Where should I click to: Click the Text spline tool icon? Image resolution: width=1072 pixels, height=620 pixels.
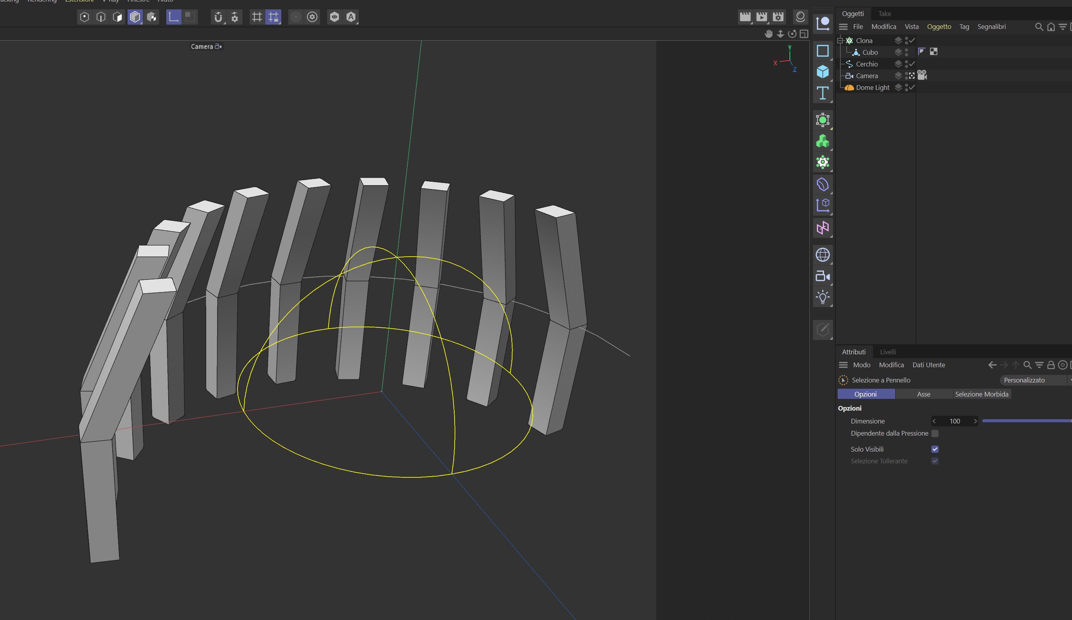point(822,93)
